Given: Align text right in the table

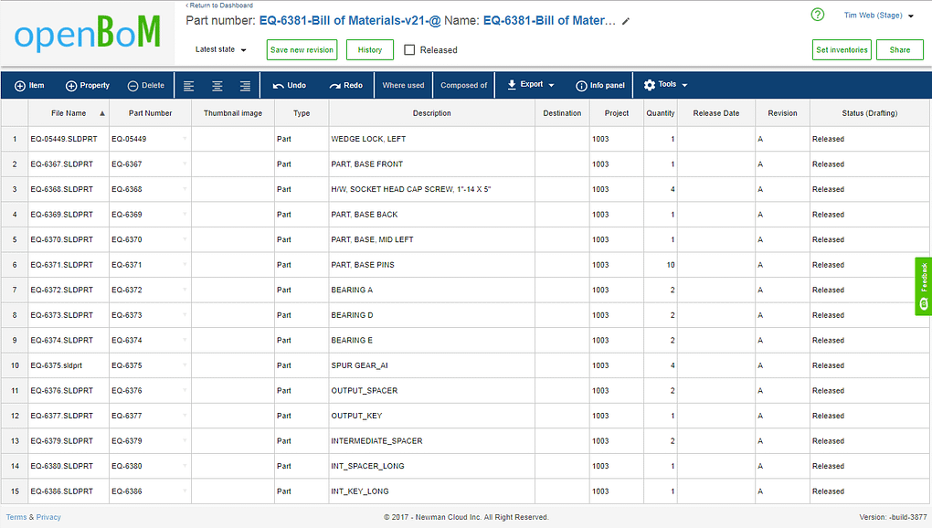Looking at the screenshot, I should pos(245,86).
